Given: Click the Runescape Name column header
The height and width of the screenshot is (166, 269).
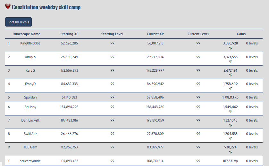Looking at the screenshot, I should [26, 34].
